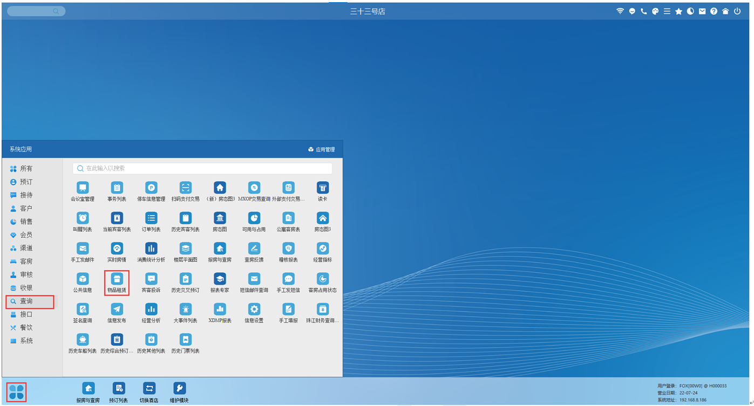
Task: Open the help question mark icon
Action: coord(714,11)
